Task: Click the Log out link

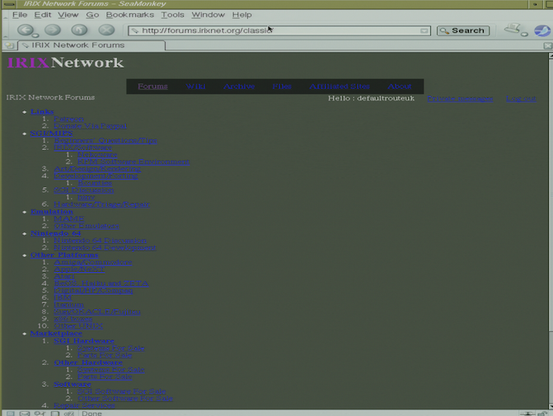Action: tap(521, 99)
